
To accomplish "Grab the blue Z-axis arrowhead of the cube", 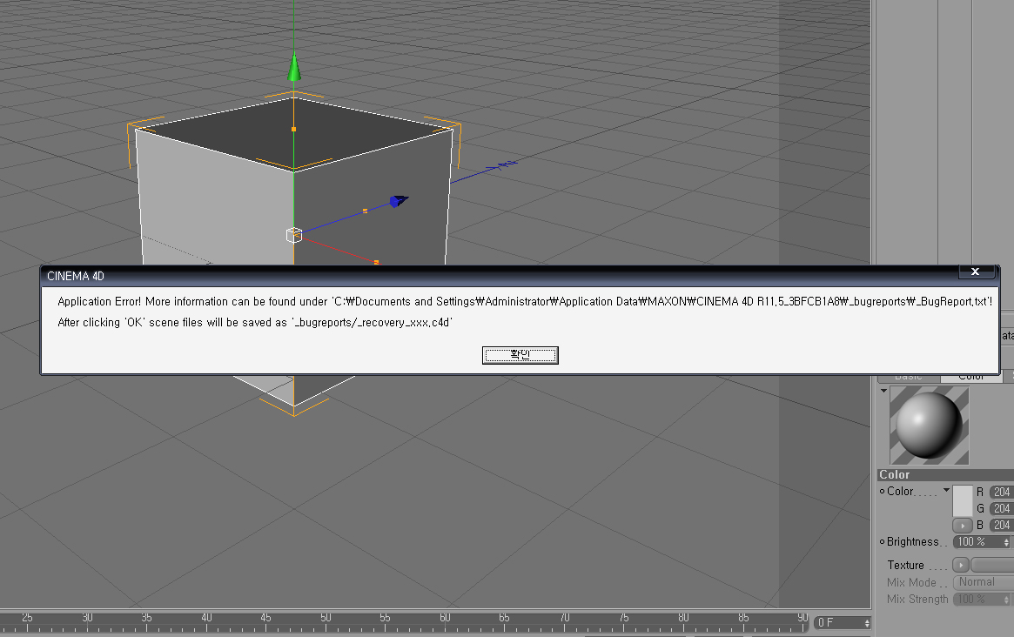I will (x=399, y=201).
